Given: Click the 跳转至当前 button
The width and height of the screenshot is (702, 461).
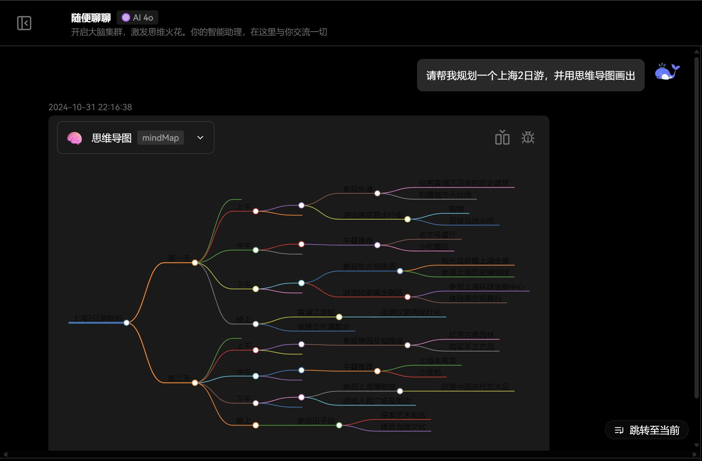Looking at the screenshot, I should click(646, 430).
